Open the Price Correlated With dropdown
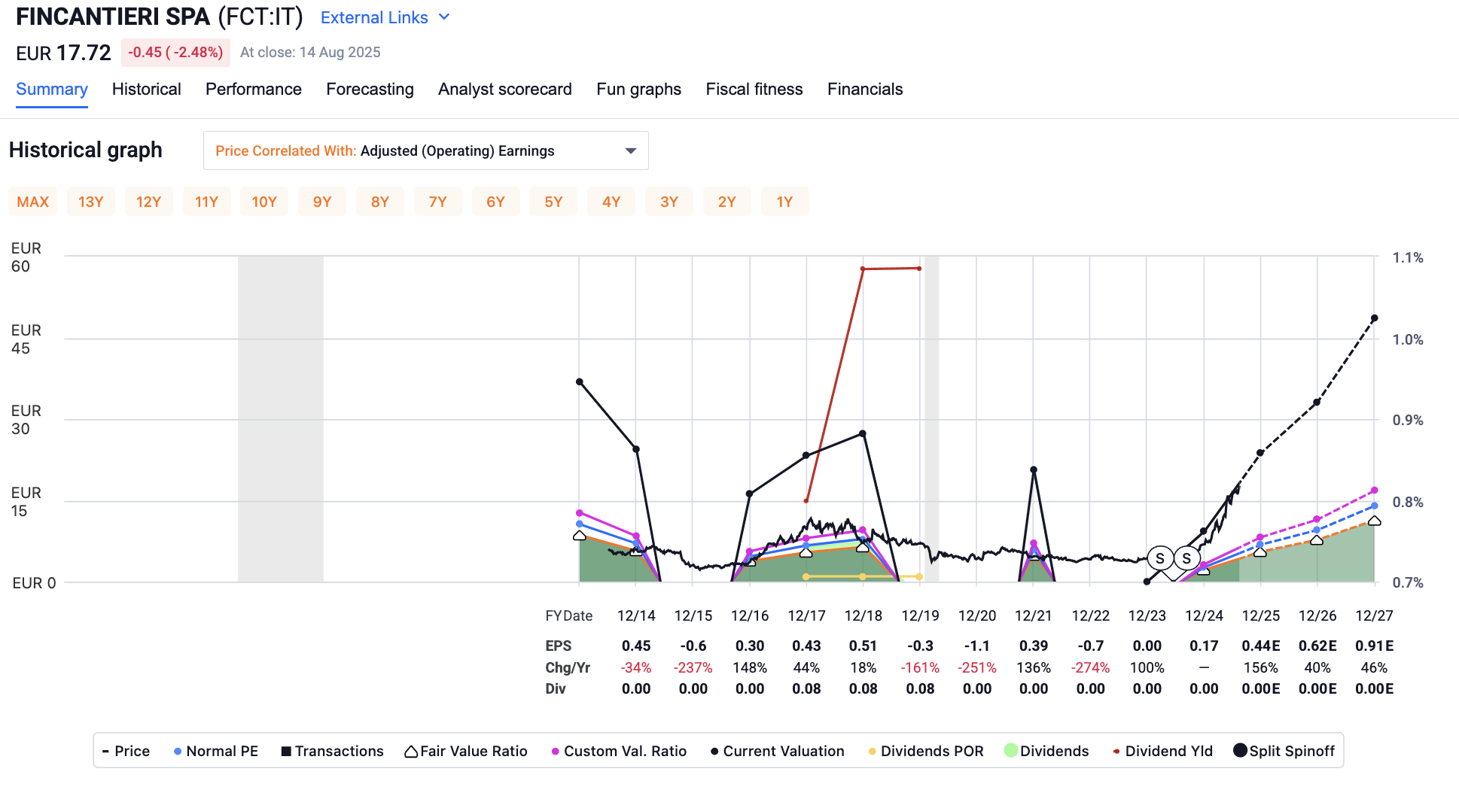 pyautogui.click(x=425, y=151)
